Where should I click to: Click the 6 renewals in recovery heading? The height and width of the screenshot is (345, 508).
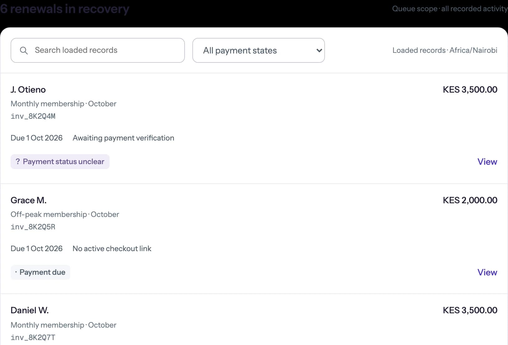[x=65, y=9]
